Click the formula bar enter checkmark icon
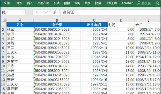This screenshot has width=161, height=94. pyautogui.click(x=46, y=12)
